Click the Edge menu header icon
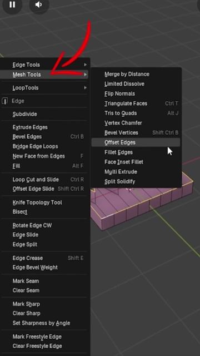This screenshot has height=356, width=200. (x=5, y=101)
